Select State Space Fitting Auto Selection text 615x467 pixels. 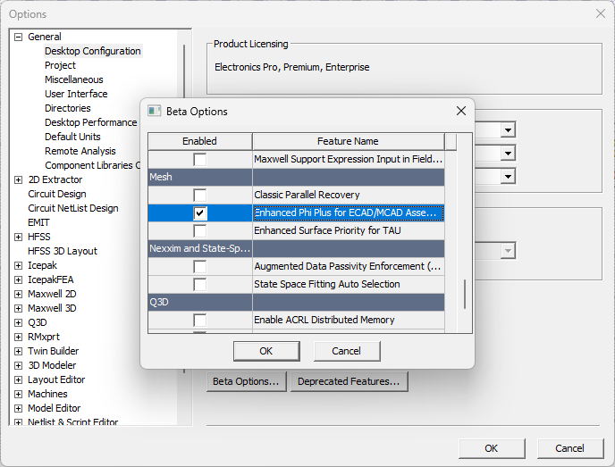327,285
